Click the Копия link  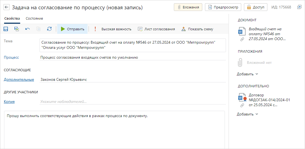tap(9, 102)
